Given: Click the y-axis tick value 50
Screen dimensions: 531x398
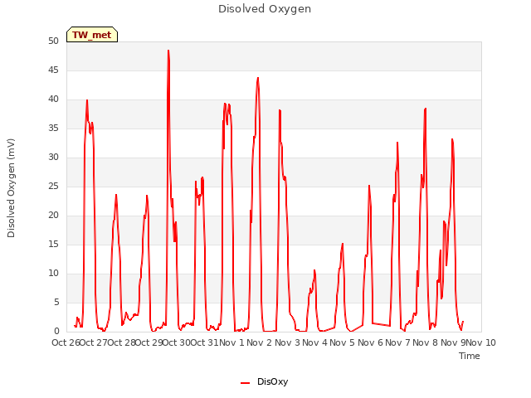Looking at the screenshot, I should (53, 41).
